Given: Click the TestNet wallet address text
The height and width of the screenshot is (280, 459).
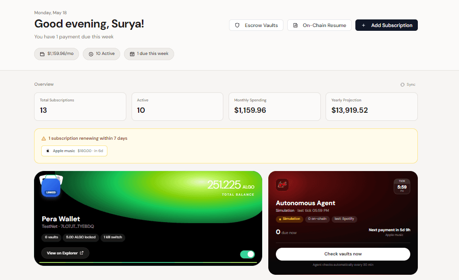Looking at the screenshot, I should click(x=68, y=226).
